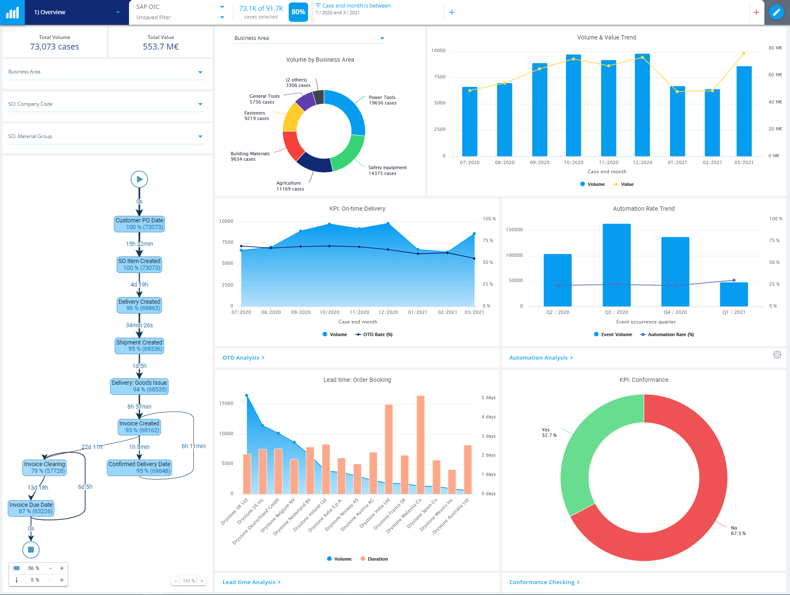Click the process start play node
Viewport: 790px width, 595px height.
(x=139, y=179)
